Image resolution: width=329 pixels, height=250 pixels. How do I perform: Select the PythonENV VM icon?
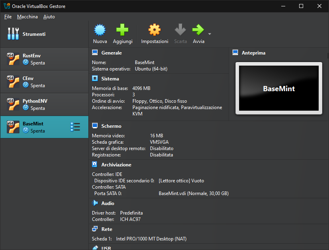13,104
